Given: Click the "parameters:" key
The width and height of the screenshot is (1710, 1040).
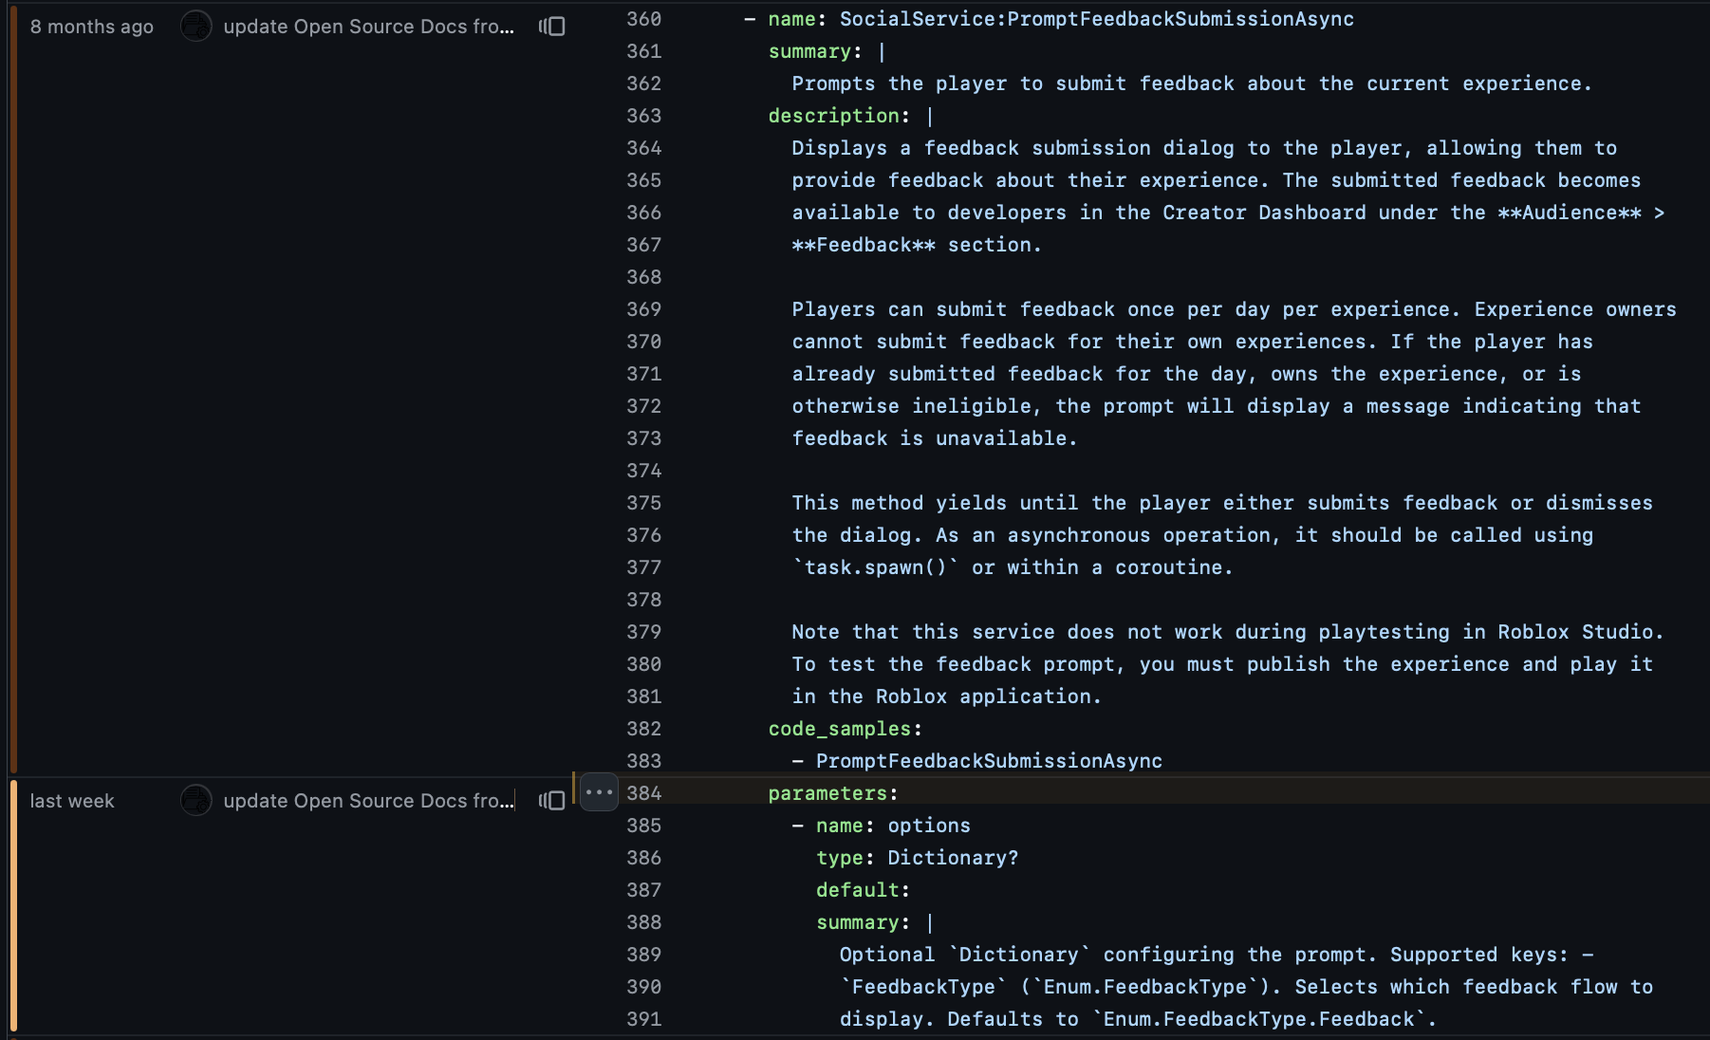Looking at the screenshot, I should pos(833,793).
